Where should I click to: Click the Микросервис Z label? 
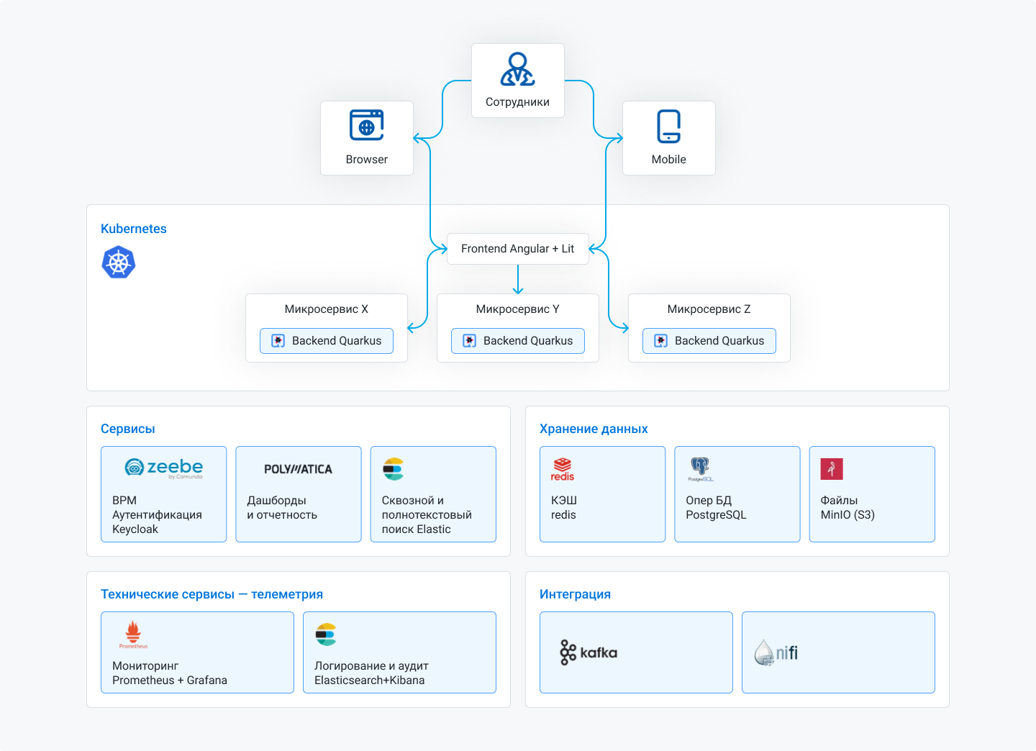(x=709, y=309)
